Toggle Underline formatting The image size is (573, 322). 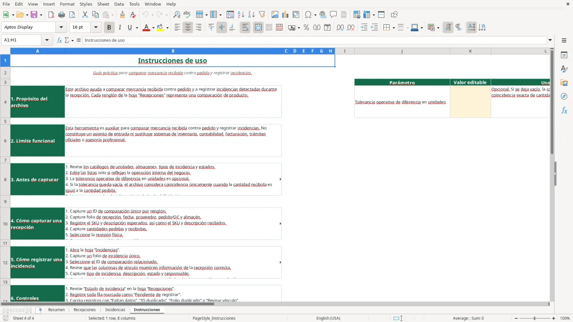click(130, 28)
